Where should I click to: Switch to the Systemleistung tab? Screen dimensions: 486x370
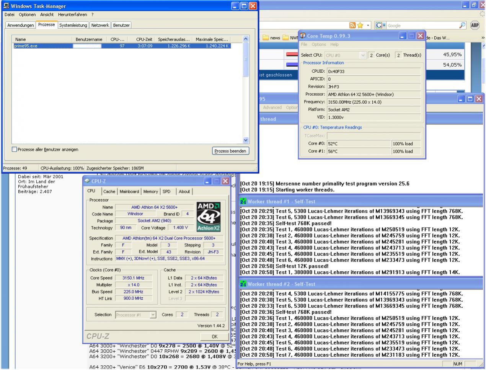click(x=73, y=25)
